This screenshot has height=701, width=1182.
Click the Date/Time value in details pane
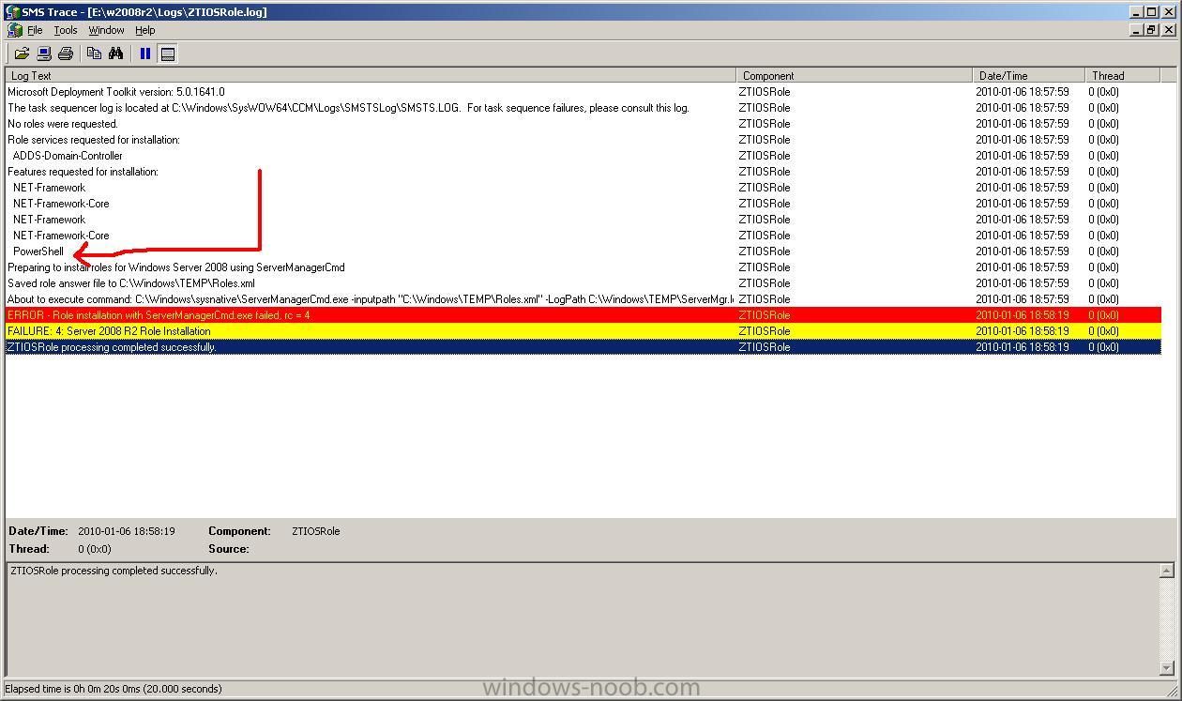click(x=127, y=531)
